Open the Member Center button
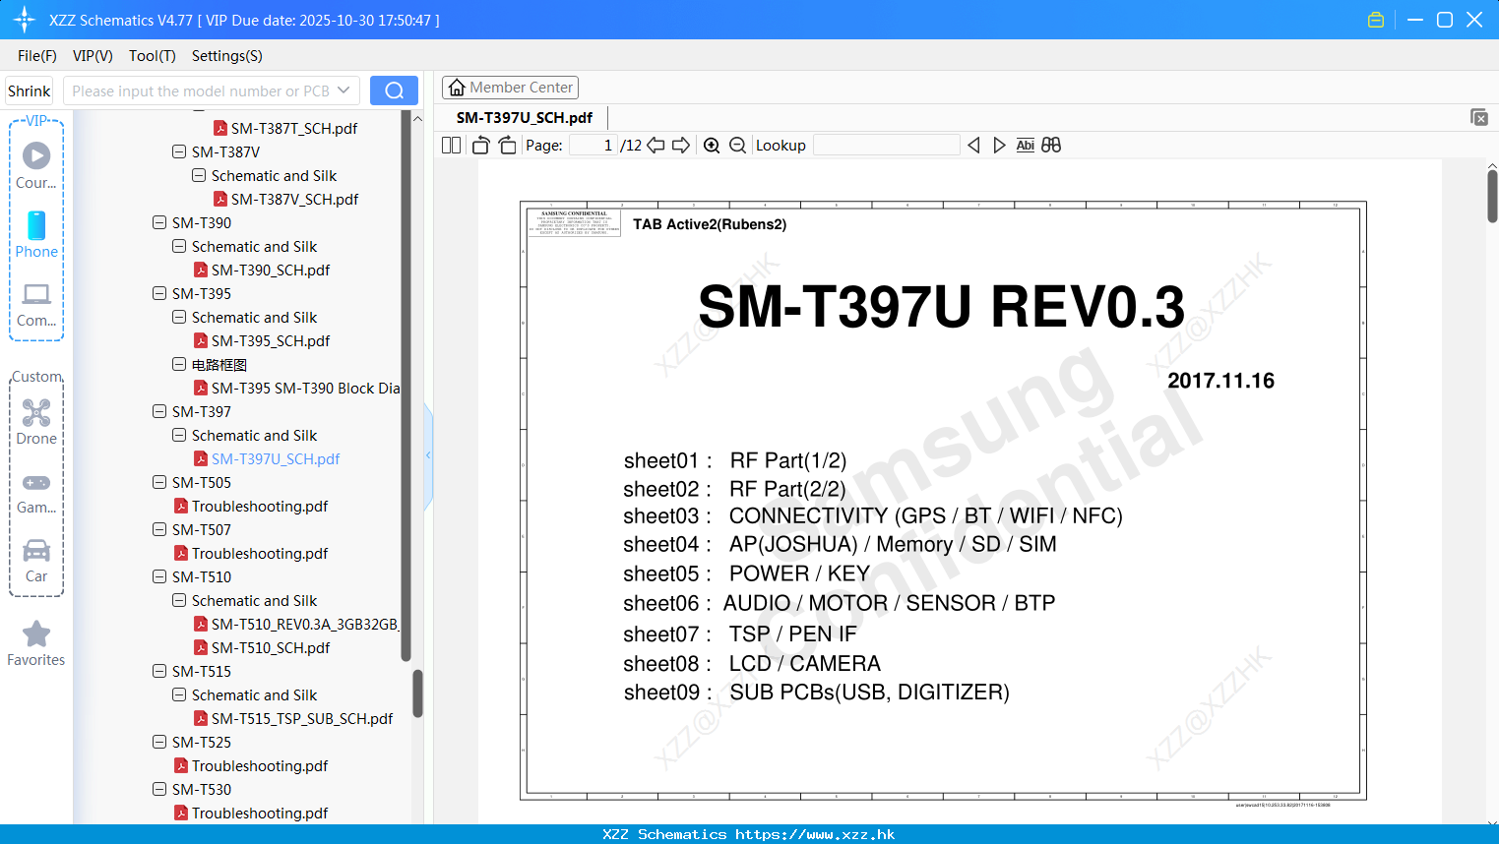Viewport: 1499px width, 844px height. point(510,88)
